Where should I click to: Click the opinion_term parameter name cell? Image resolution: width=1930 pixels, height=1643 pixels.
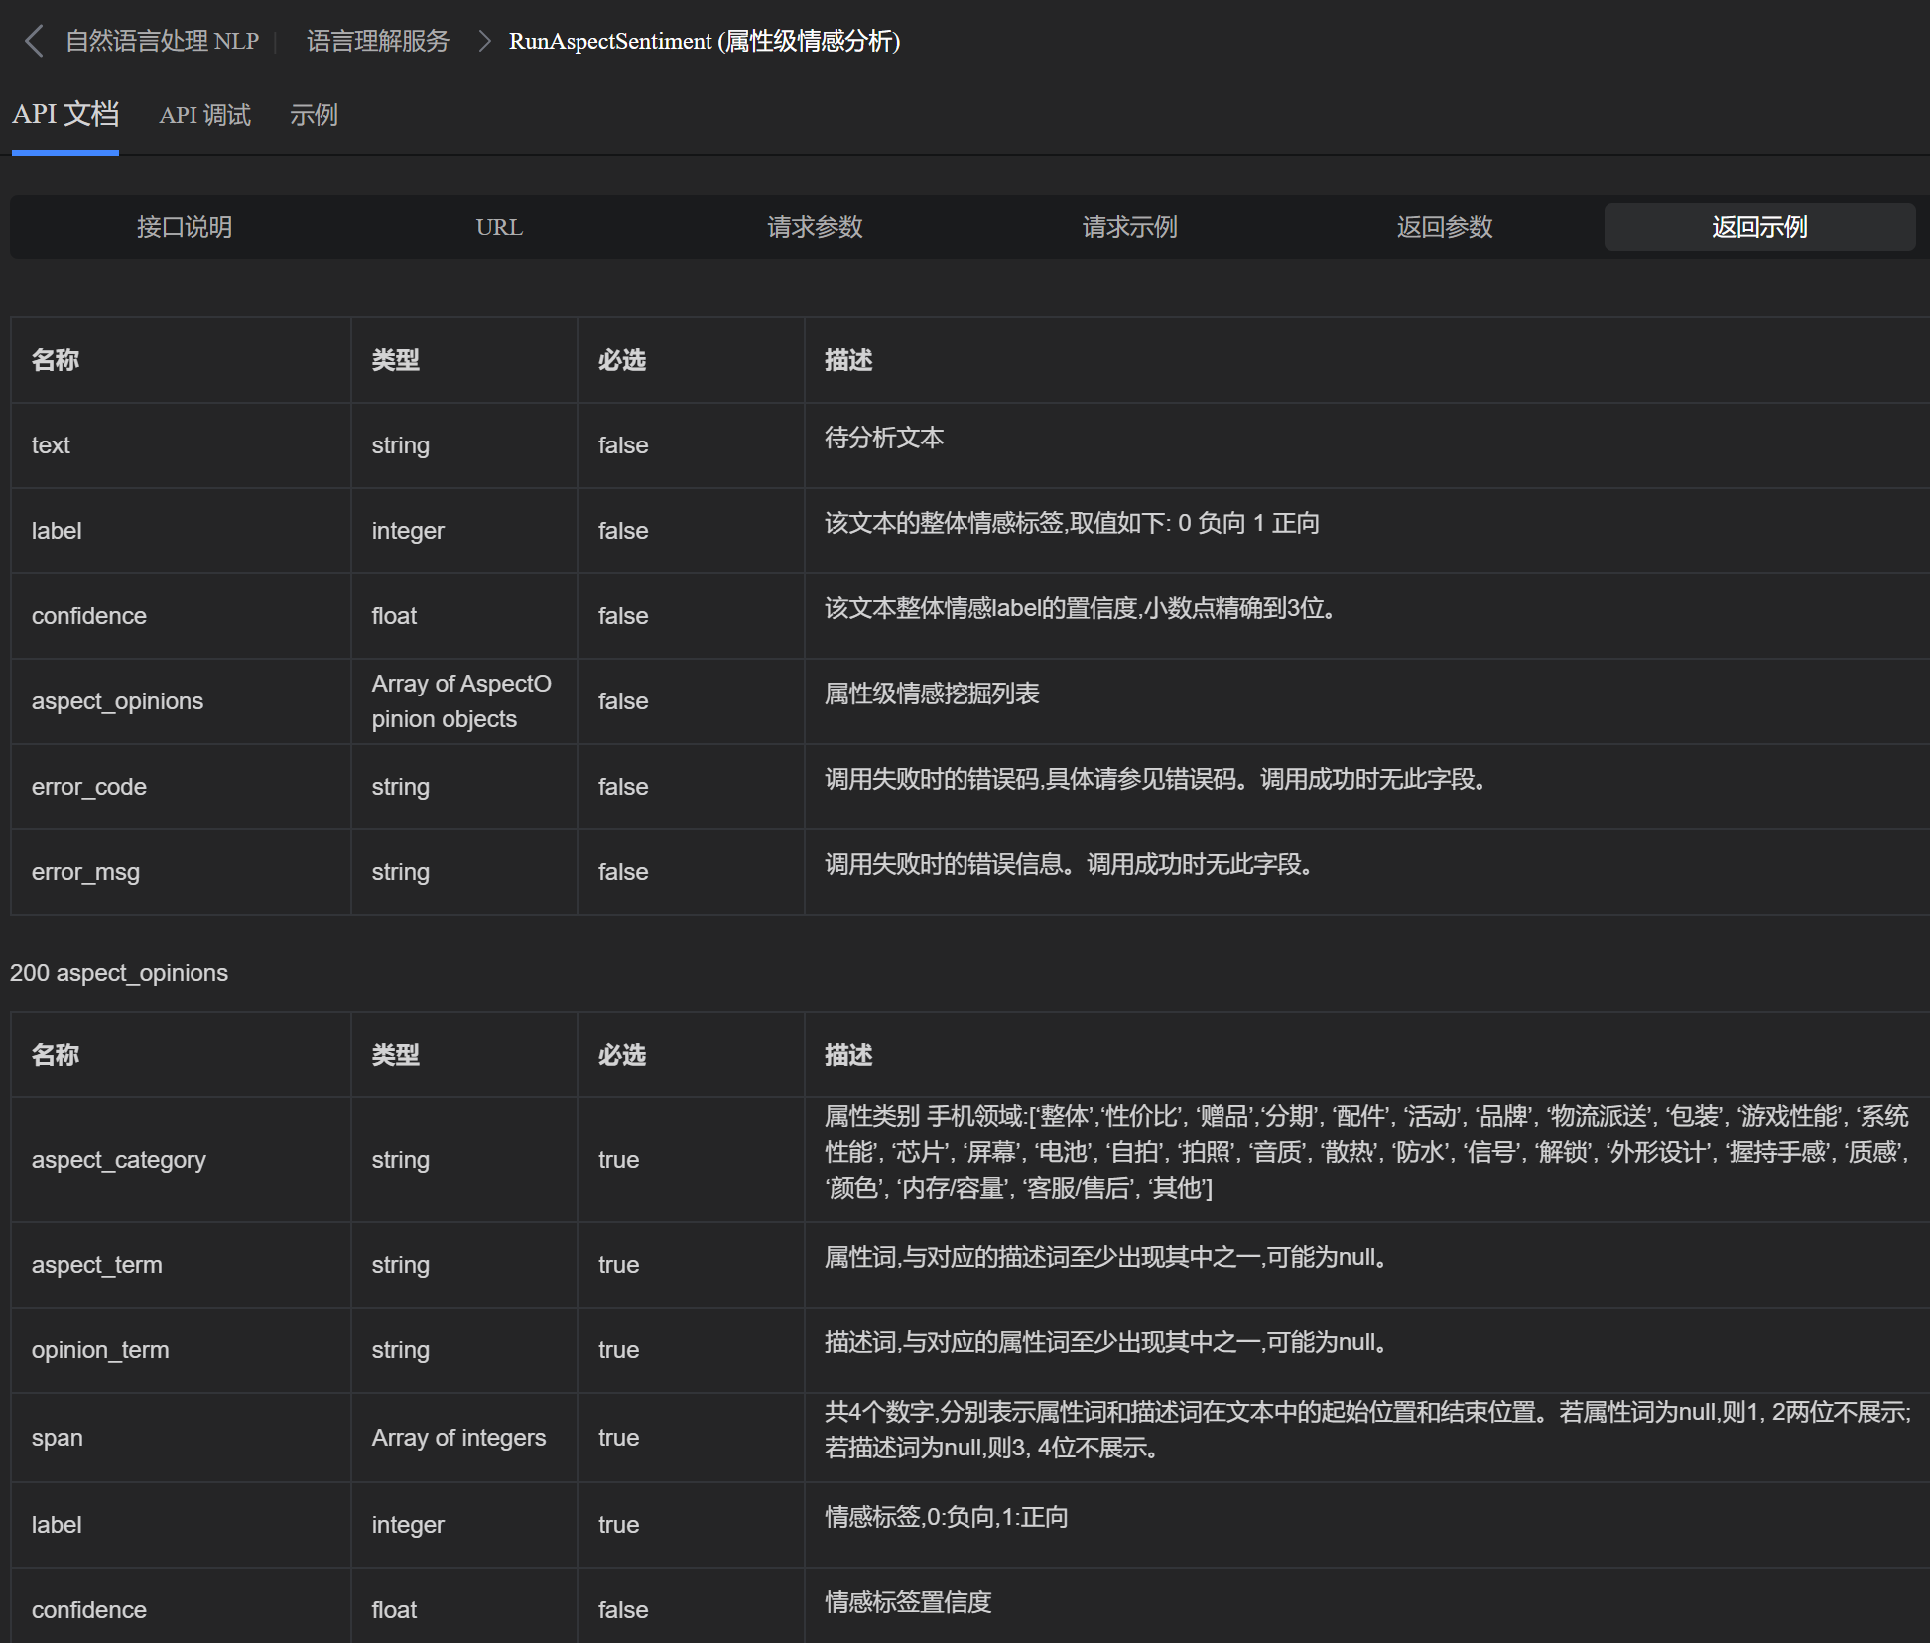coord(100,1350)
